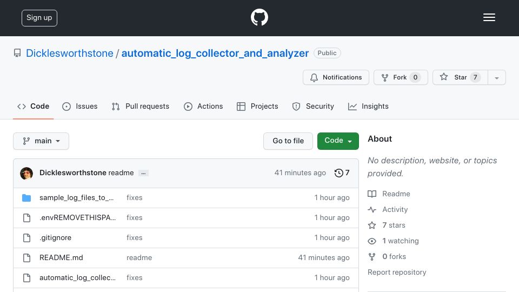Switch to the Issues tab

coord(80,107)
